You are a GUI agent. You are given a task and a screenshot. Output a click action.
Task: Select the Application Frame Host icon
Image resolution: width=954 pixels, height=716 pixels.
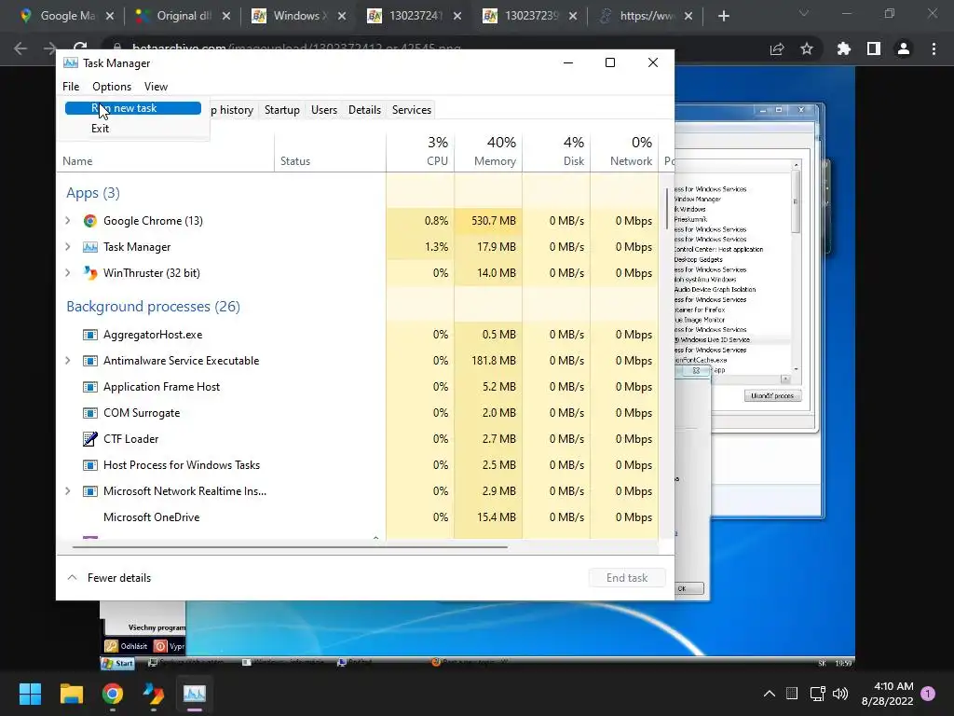90,387
